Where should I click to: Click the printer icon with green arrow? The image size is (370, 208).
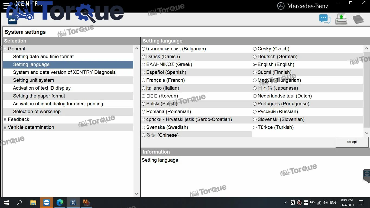pos(341,19)
